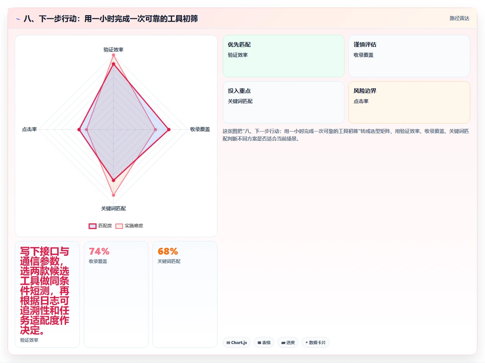Open the 优先匹配 card

(283, 56)
